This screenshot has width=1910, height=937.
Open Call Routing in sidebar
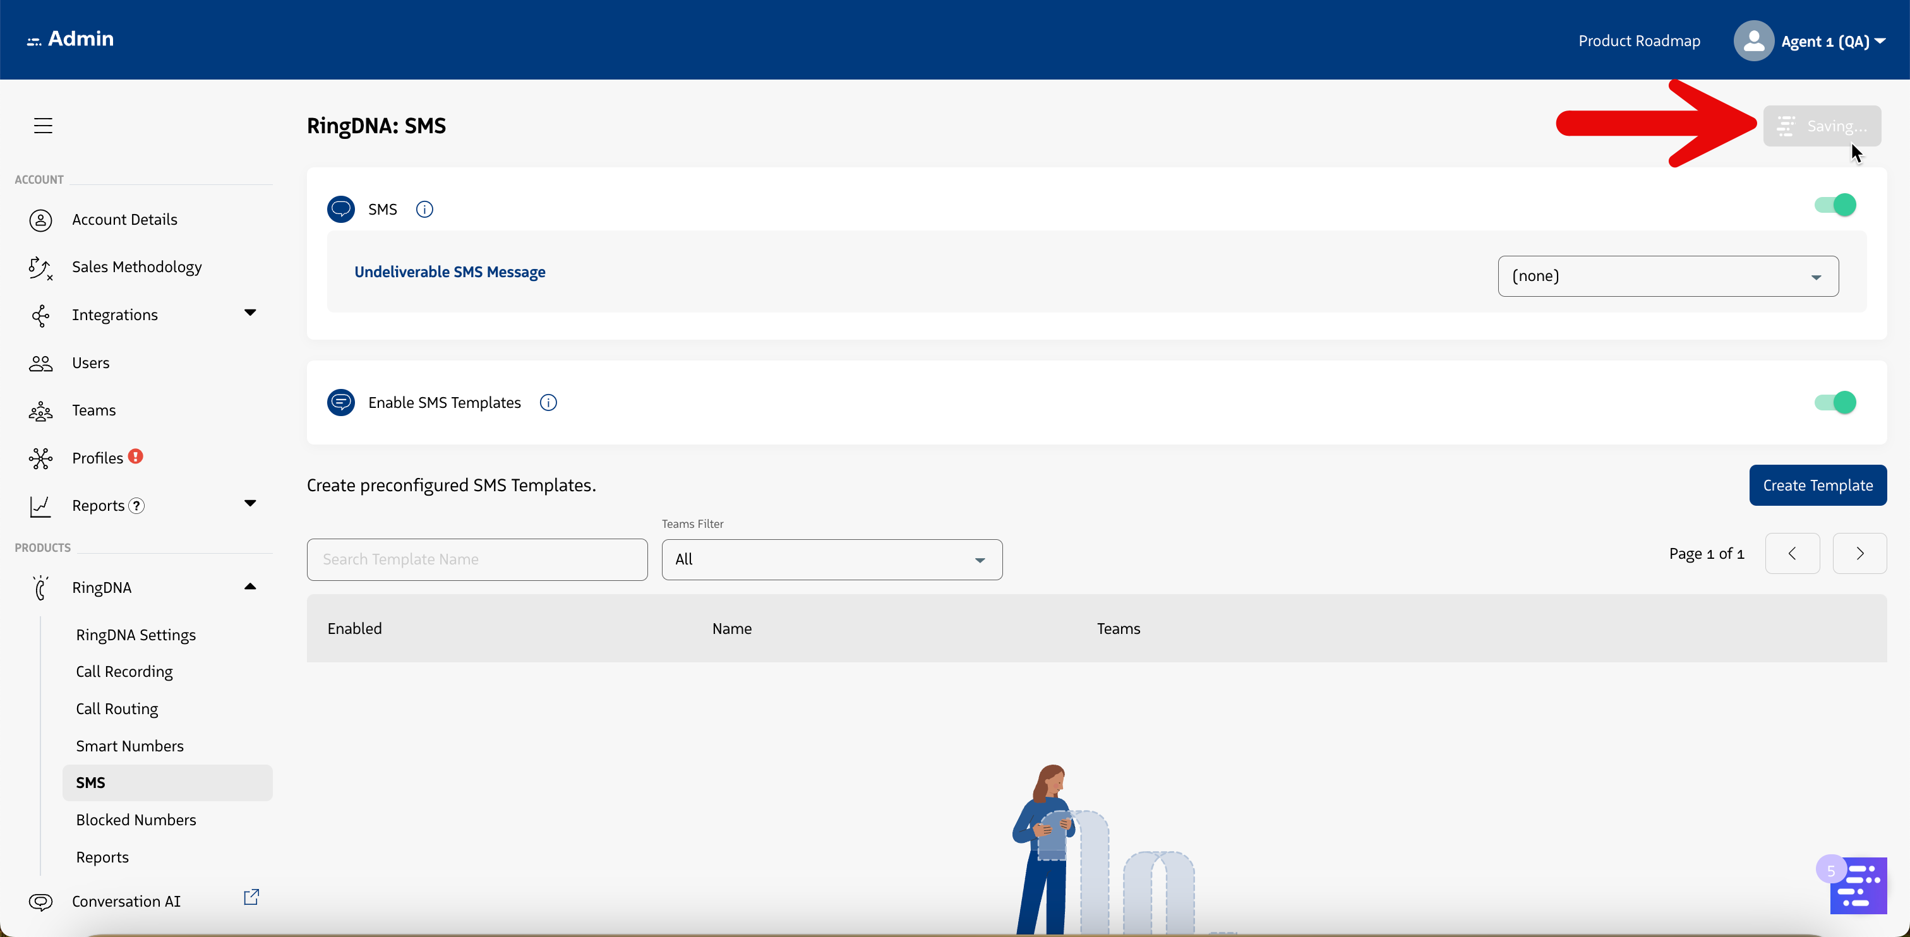point(117,708)
